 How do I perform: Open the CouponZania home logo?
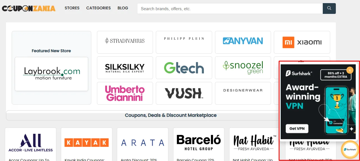click(29, 9)
